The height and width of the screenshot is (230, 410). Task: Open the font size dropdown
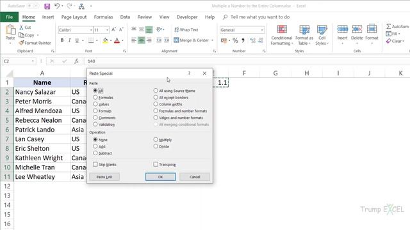click(107, 30)
